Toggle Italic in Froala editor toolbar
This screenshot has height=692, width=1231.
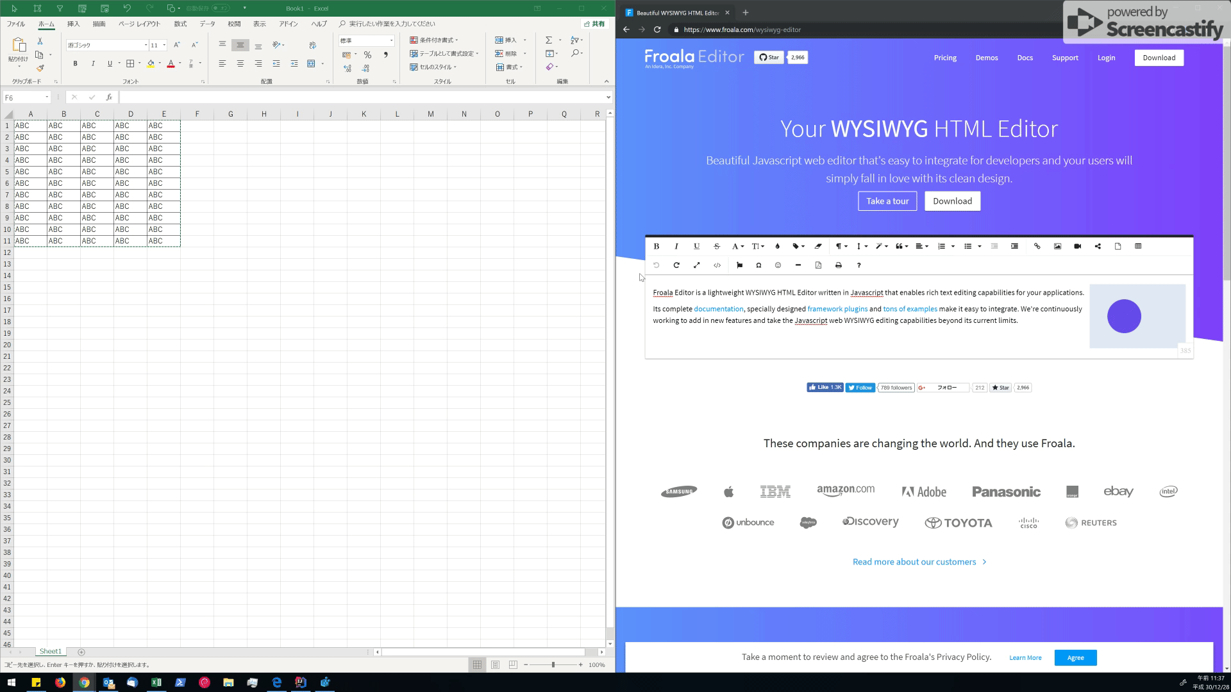[676, 246]
